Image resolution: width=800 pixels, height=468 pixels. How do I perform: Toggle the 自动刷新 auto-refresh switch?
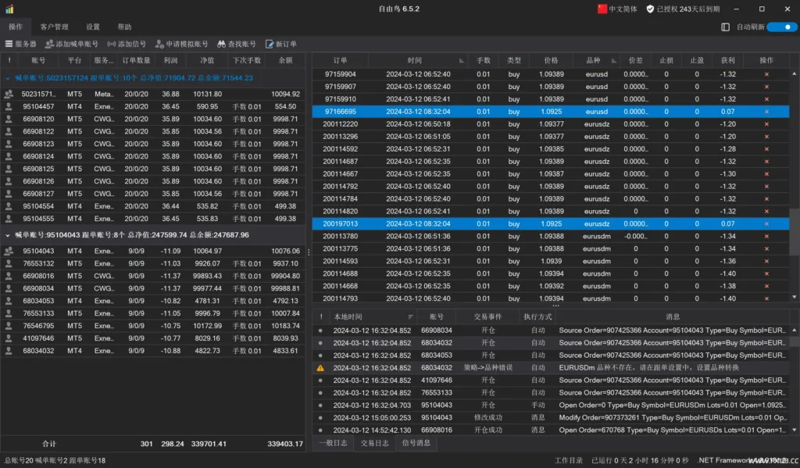coord(782,27)
